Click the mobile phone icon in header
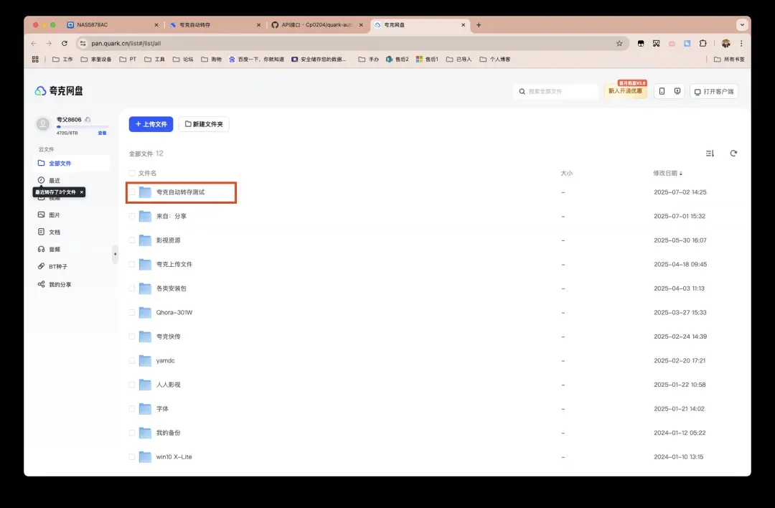 (662, 92)
